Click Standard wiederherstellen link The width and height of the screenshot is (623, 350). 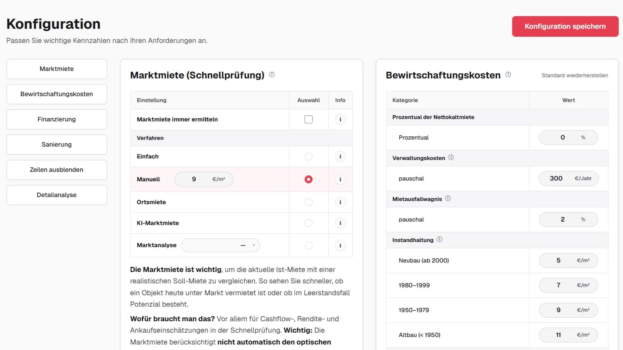point(574,75)
